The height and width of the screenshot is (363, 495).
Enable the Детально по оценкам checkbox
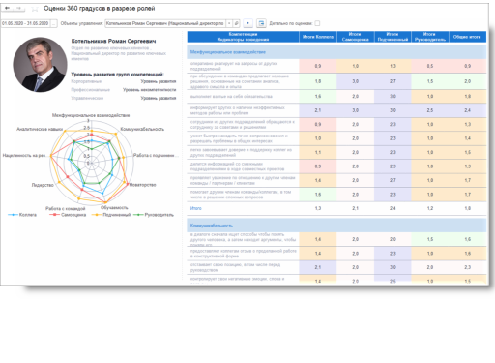click(317, 23)
